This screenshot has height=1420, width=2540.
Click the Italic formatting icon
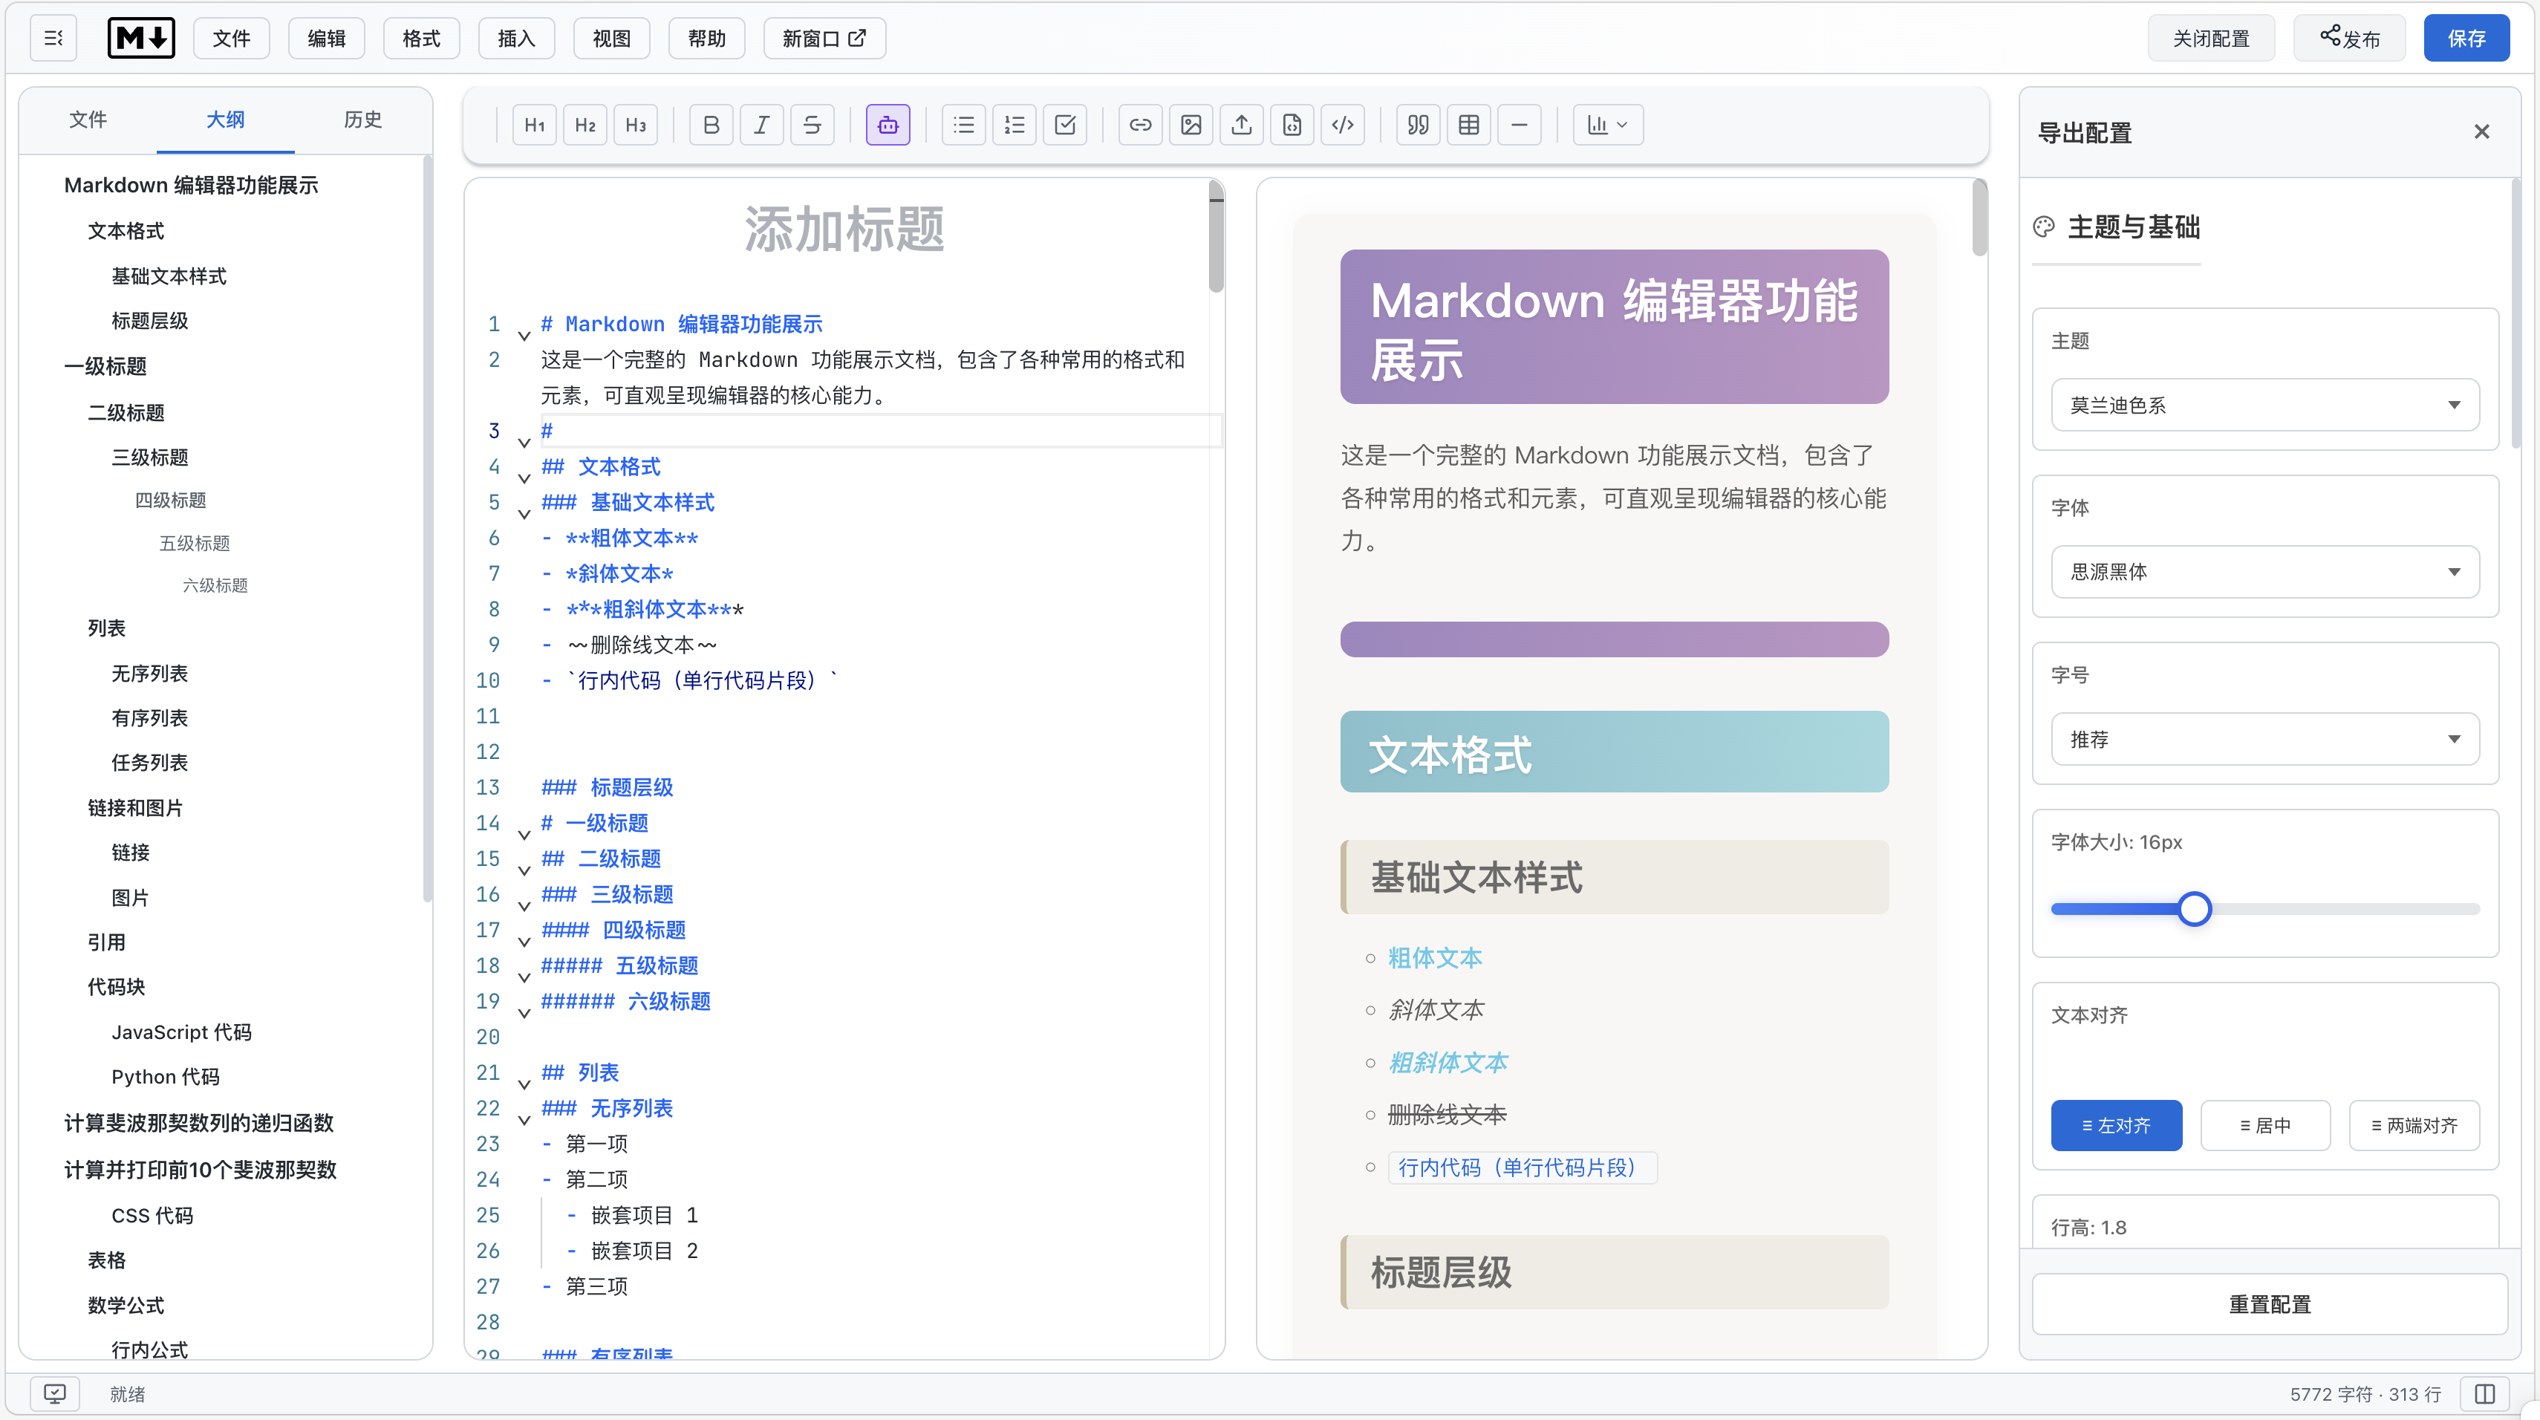click(761, 126)
